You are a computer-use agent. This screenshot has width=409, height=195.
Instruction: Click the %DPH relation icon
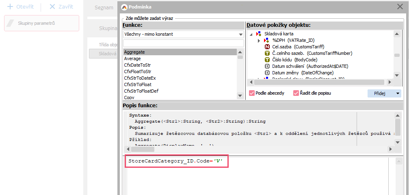coord(267,40)
